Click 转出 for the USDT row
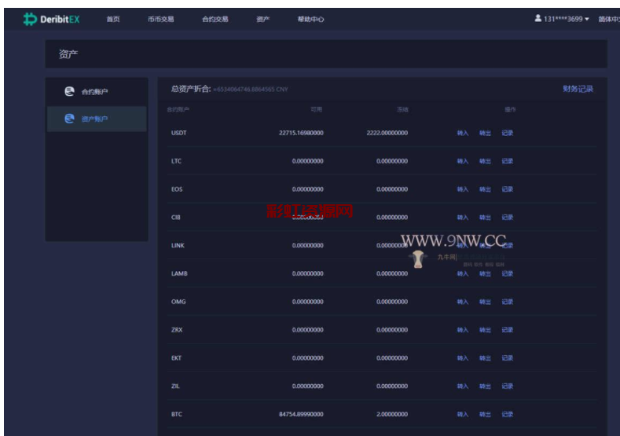The height and width of the screenshot is (436, 620). click(485, 133)
